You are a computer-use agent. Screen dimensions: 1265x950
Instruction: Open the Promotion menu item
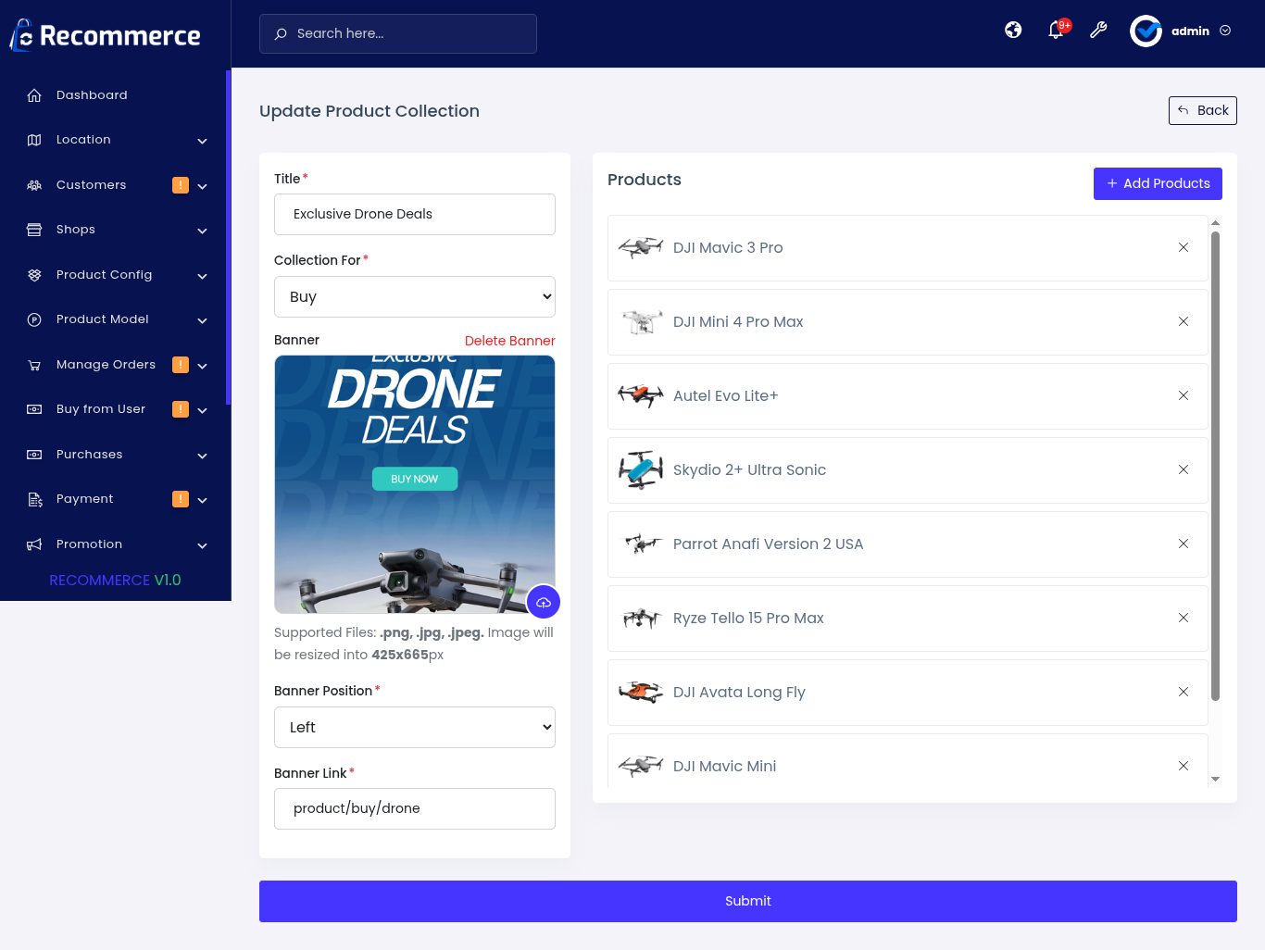113,544
